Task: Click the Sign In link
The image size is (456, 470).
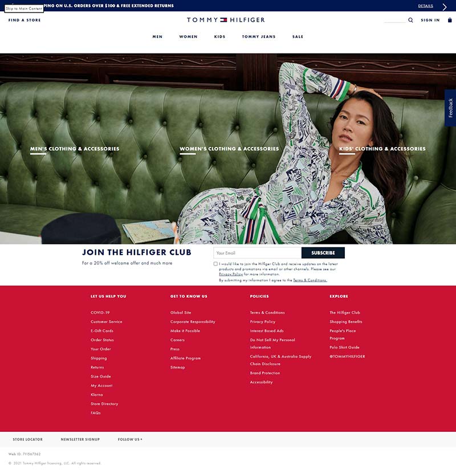Action: (430, 20)
